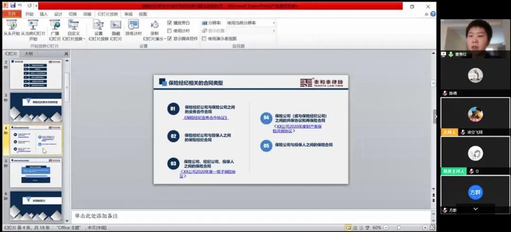Click Rehearse Timings (排练计时)

pos(133,28)
